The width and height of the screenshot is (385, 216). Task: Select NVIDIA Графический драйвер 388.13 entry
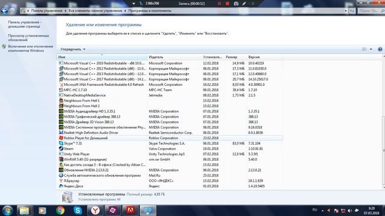pos(170,116)
